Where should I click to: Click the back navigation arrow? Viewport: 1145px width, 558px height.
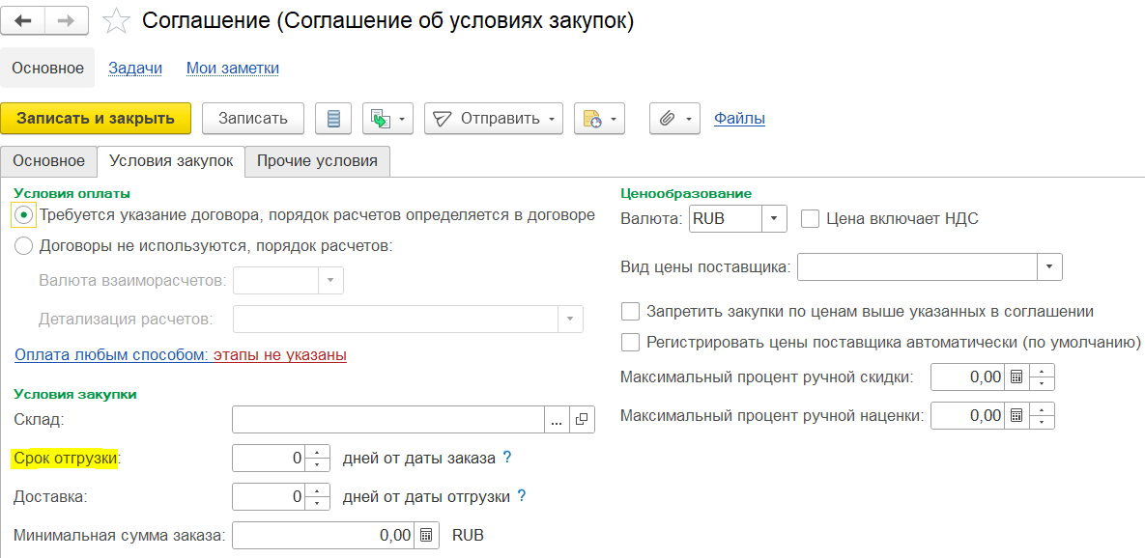pyautogui.click(x=24, y=21)
